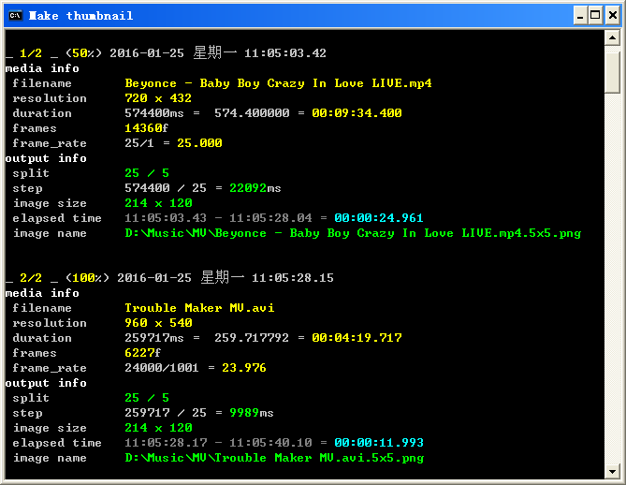Select filename Trouble Maker MV.avi
The height and width of the screenshot is (485, 626).
click(x=199, y=308)
